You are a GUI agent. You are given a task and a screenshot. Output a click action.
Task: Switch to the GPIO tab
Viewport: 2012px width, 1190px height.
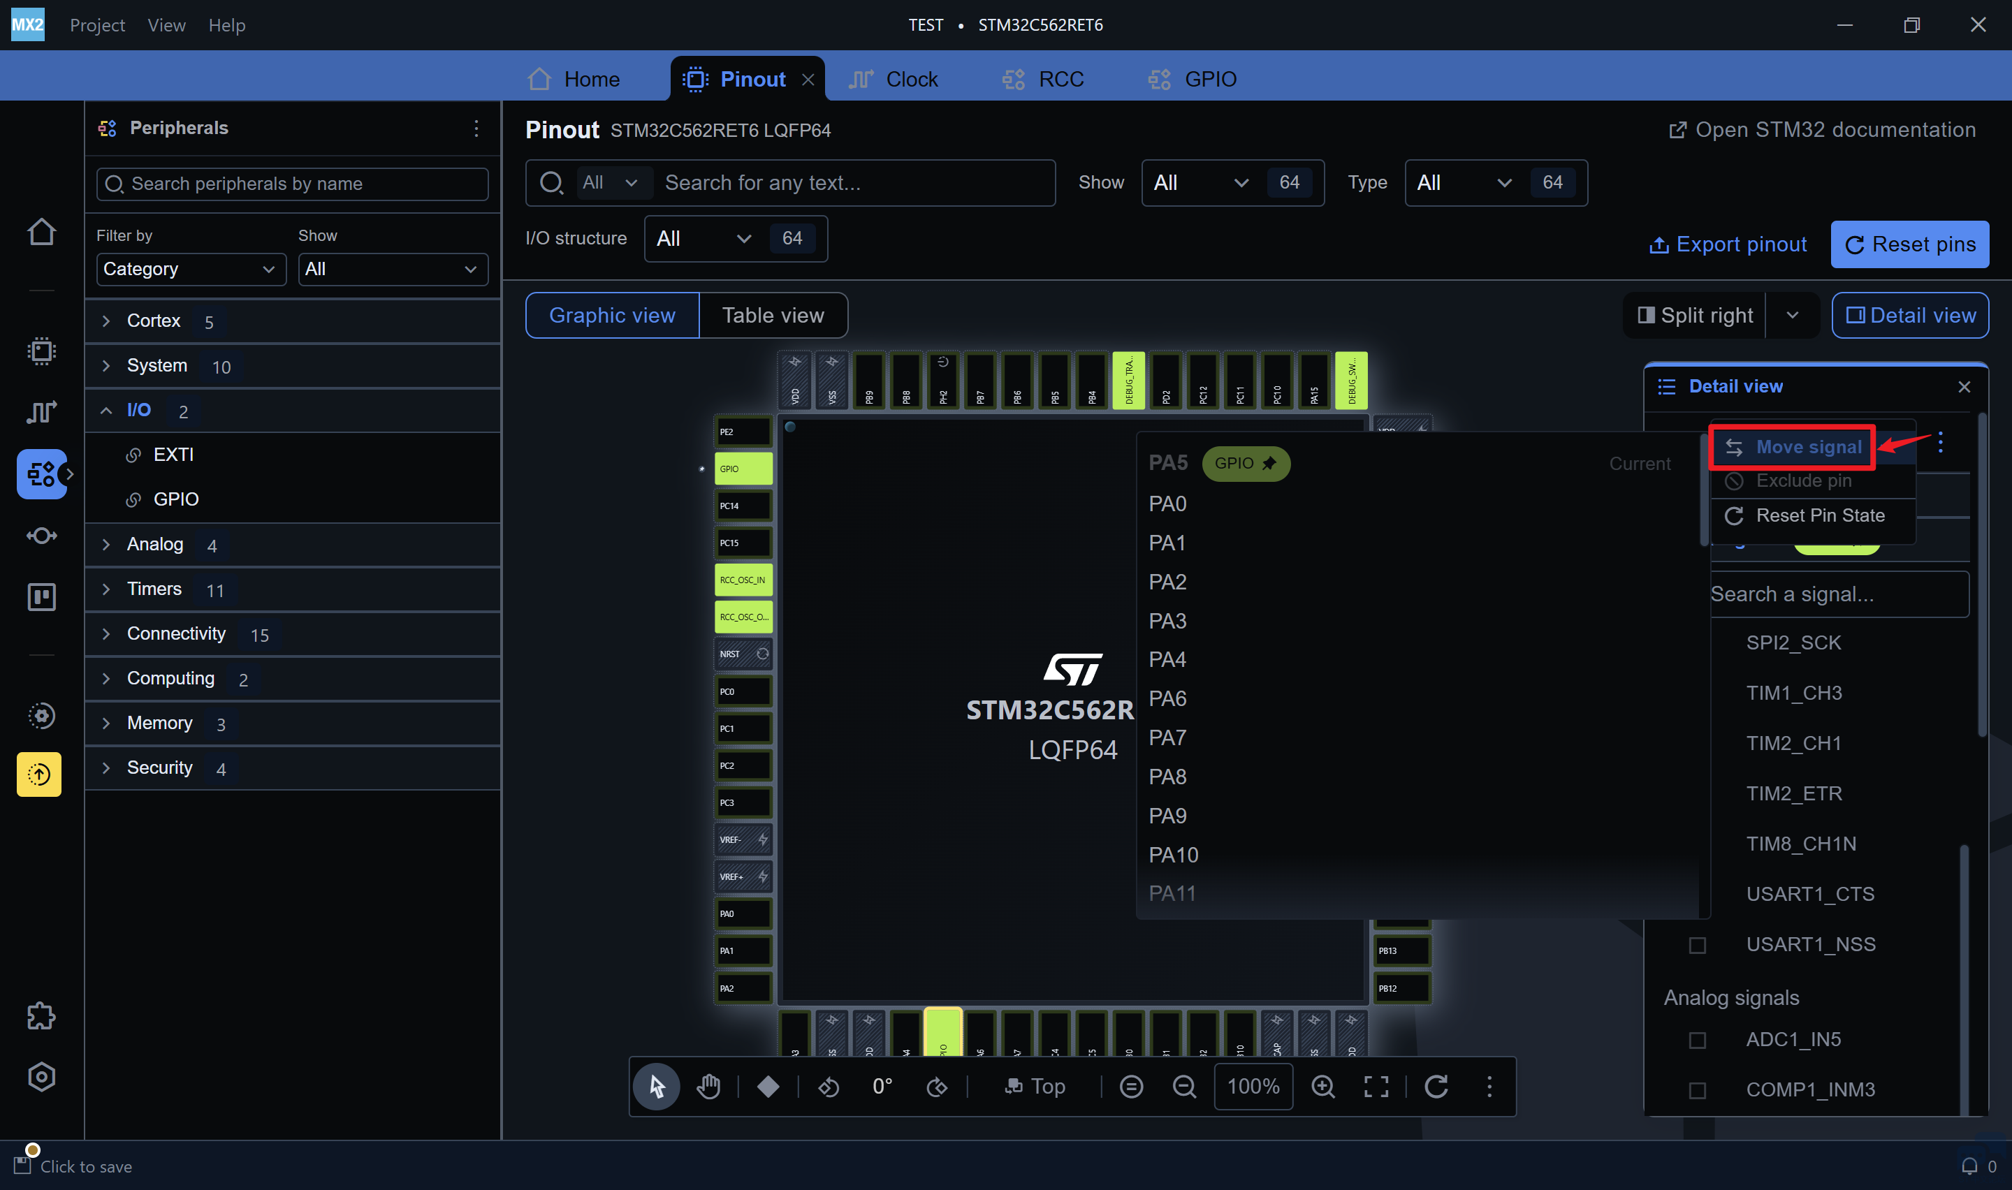coord(1192,80)
